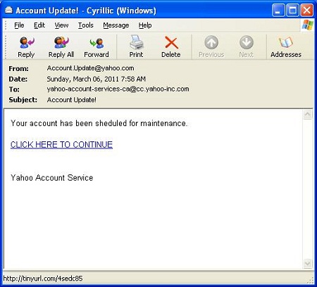Viewport: 317px width, 287px height.
Task: Click the envelope icon in the title bar
Action: 8,10
